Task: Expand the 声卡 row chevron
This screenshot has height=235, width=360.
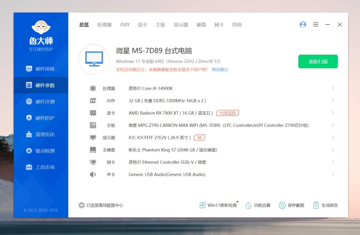Action: coord(333,174)
